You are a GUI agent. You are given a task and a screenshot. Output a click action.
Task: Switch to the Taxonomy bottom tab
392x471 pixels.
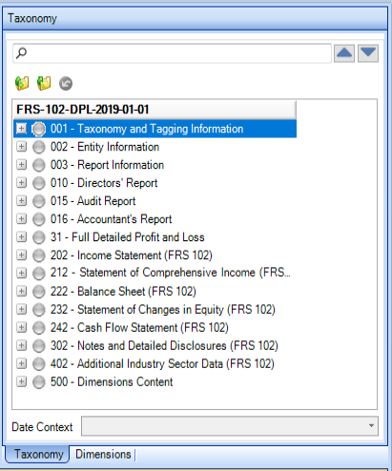coord(38,454)
